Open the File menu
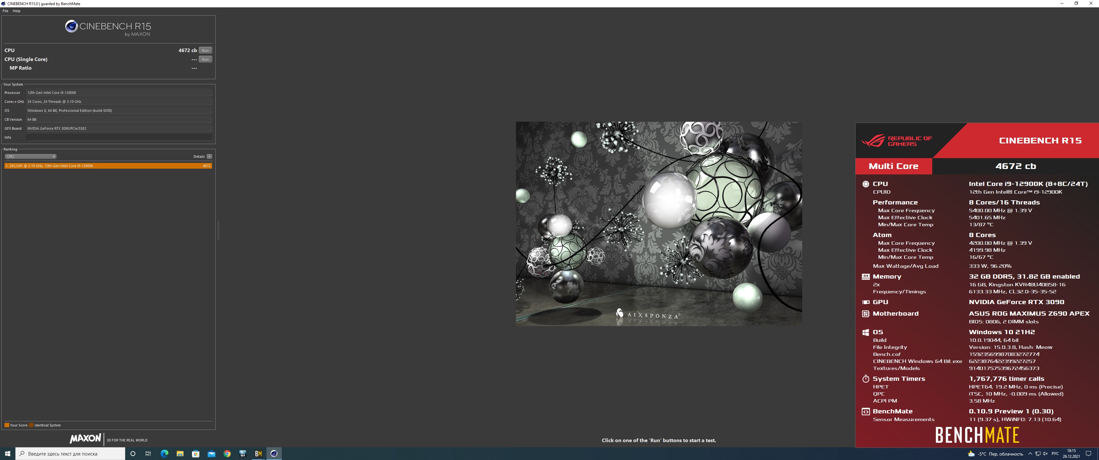The height and width of the screenshot is (460, 1099). [5, 11]
